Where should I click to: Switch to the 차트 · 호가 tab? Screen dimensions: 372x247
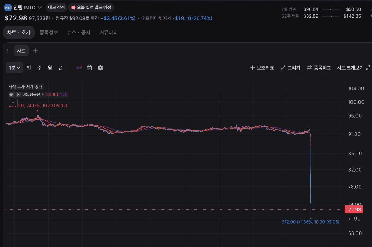coord(19,33)
